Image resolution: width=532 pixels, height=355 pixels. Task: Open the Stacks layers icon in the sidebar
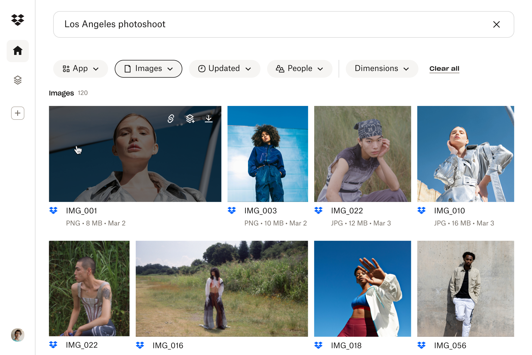(x=18, y=80)
